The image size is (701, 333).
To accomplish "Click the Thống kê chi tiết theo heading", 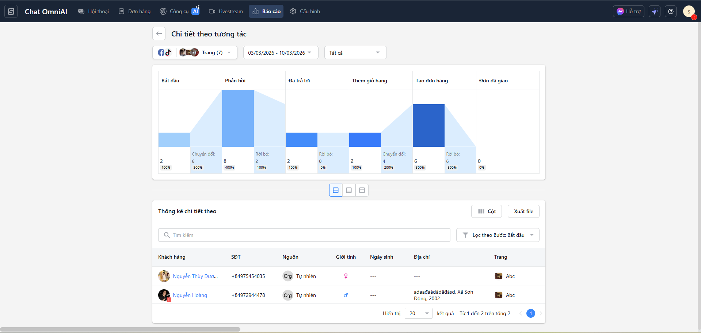I will click(187, 211).
